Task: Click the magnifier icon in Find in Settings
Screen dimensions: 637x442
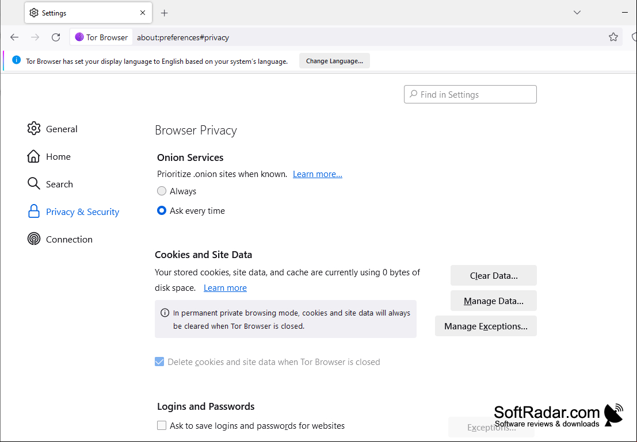Action: click(413, 94)
